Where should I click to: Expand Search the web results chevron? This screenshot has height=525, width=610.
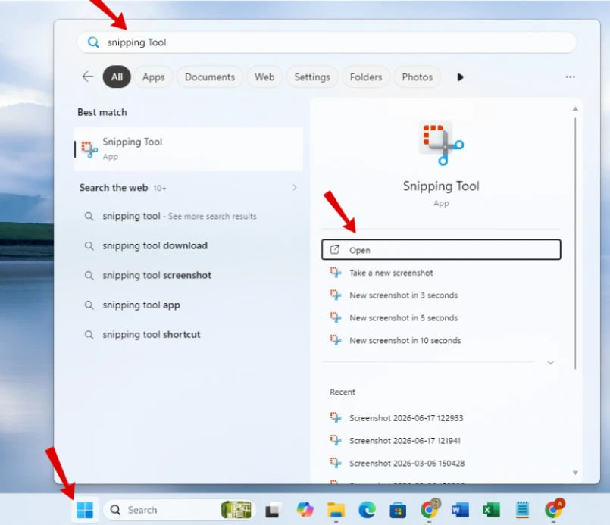(x=295, y=188)
